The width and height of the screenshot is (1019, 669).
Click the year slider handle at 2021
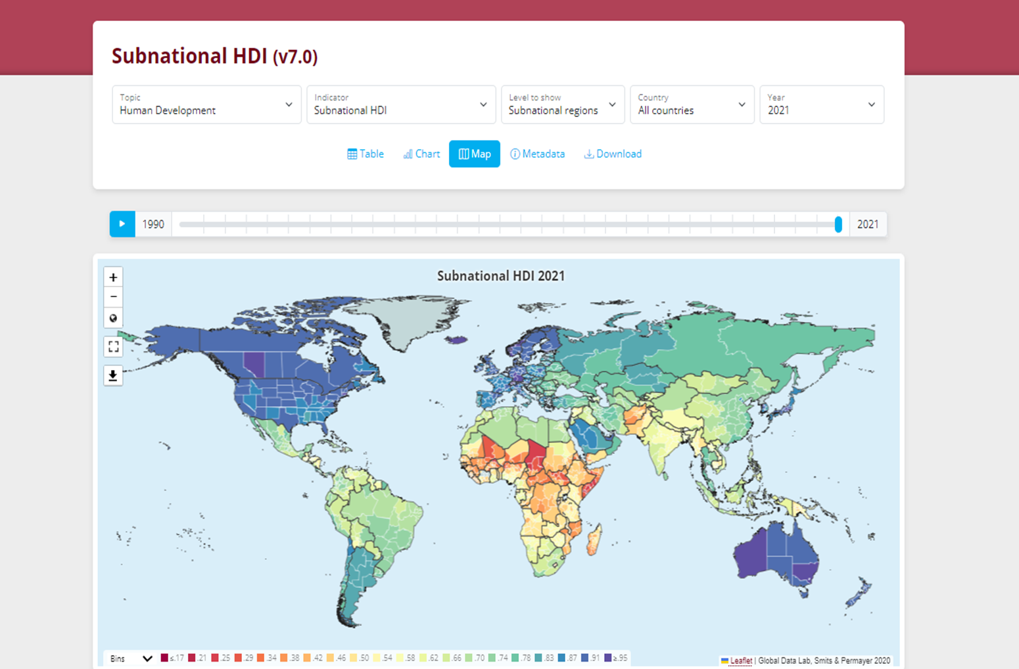click(838, 224)
